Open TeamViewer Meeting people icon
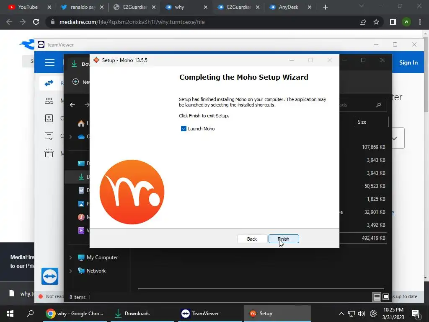This screenshot has width=429, height=322. 49,101
